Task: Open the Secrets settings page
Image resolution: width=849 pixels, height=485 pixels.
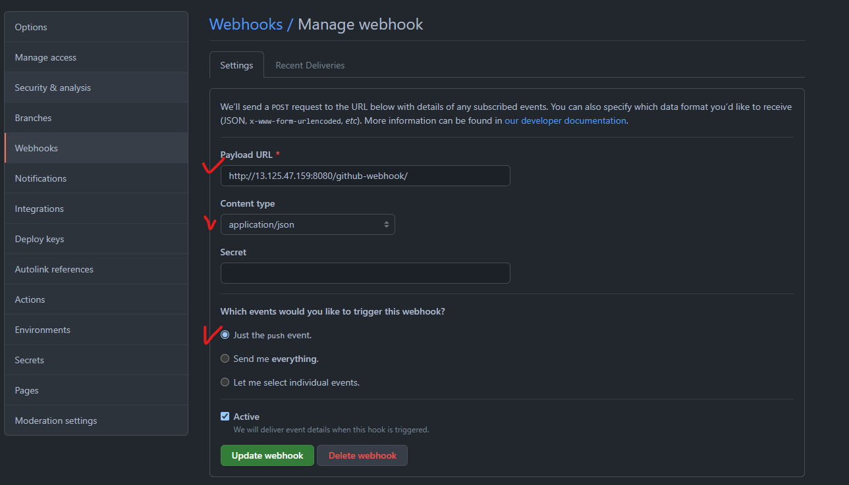Action: 30,360
